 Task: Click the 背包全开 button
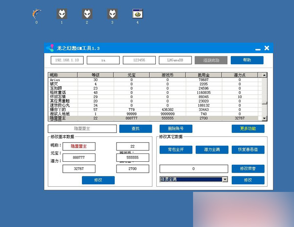[176, 150]
